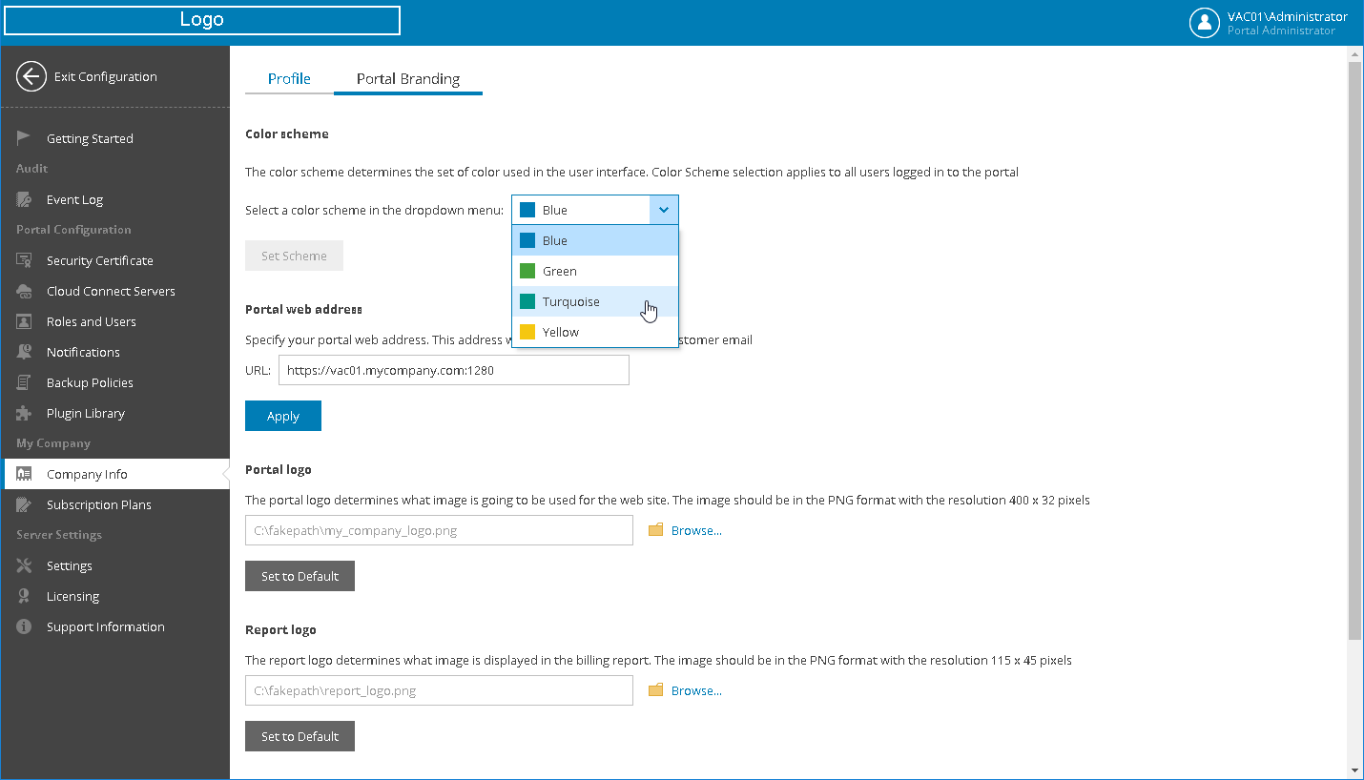Click the Cloud Connect Servers icon
The image size is (1364, 780).
pos(25,291)
